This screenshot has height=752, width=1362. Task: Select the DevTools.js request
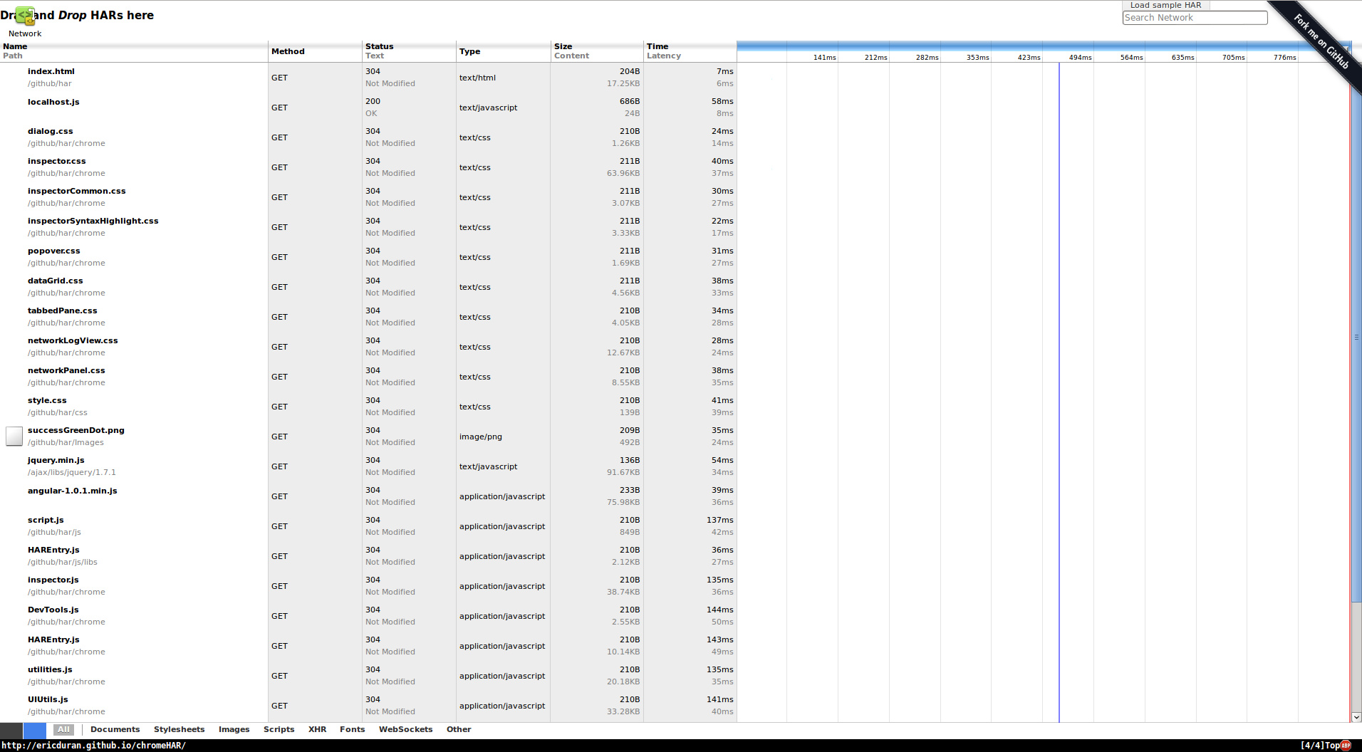(x=53, y=610)
